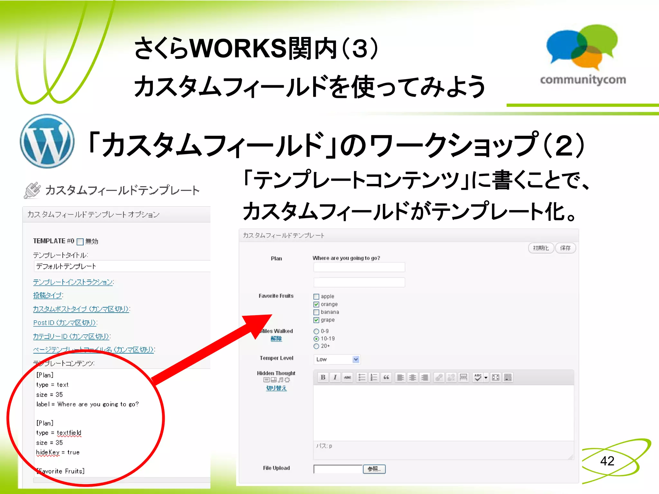Click the 'hideKey = true' line
The image size is (659, 494).
coord(58,452)
